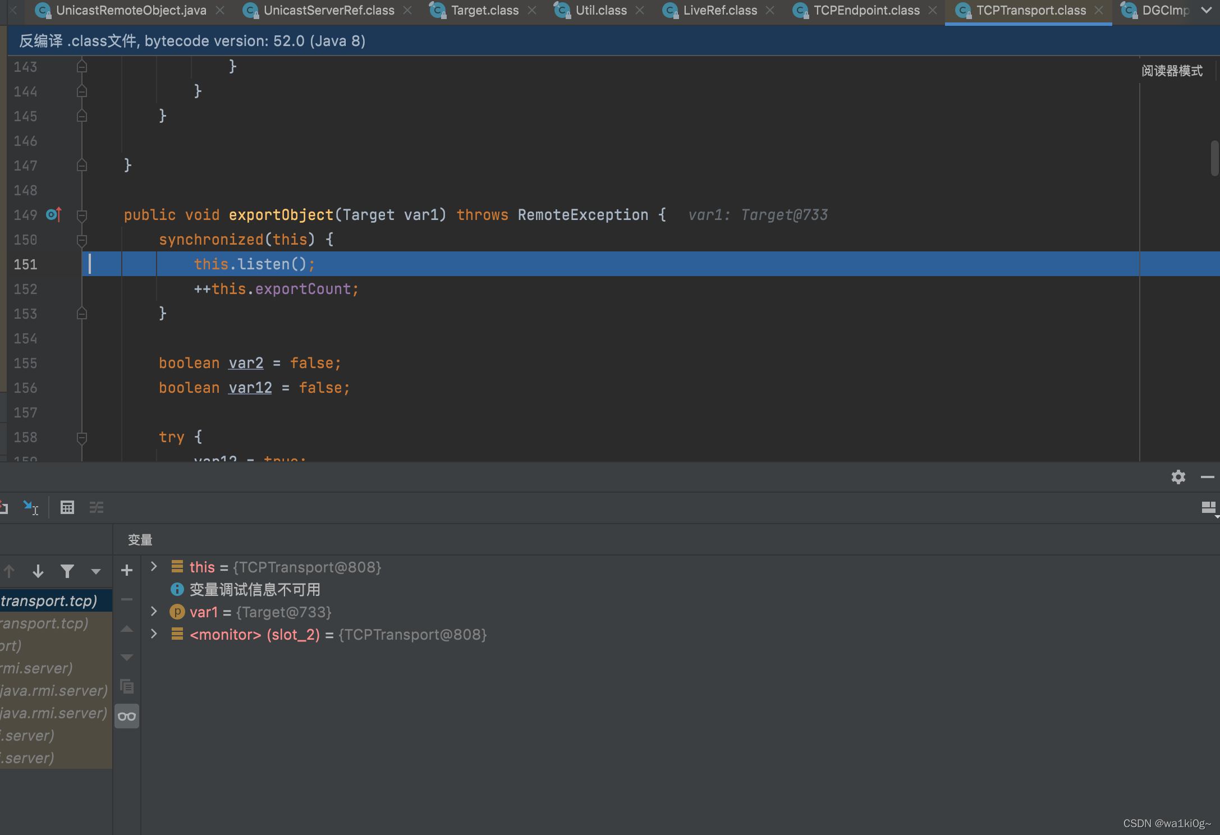The width and height of the screenshot is (1220, 835).
Task: Hide the debug tool window with the minus icon
Action: (1207, 477)
